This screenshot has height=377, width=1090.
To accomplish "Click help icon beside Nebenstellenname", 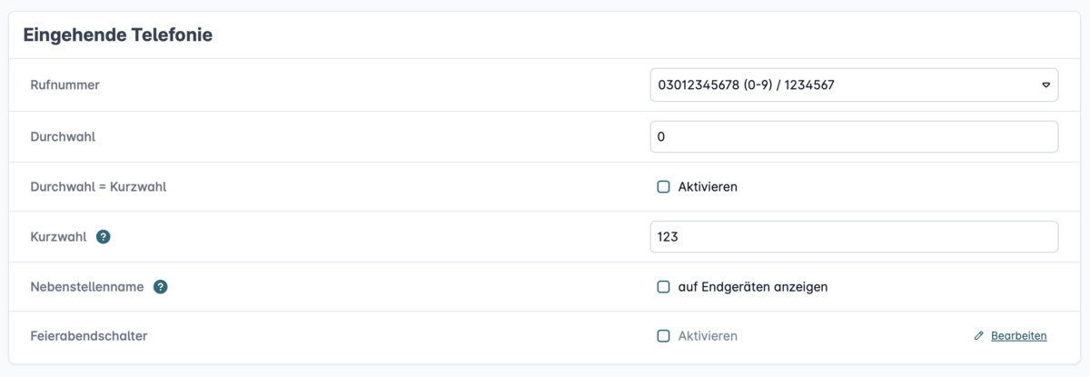I will 161,287.
